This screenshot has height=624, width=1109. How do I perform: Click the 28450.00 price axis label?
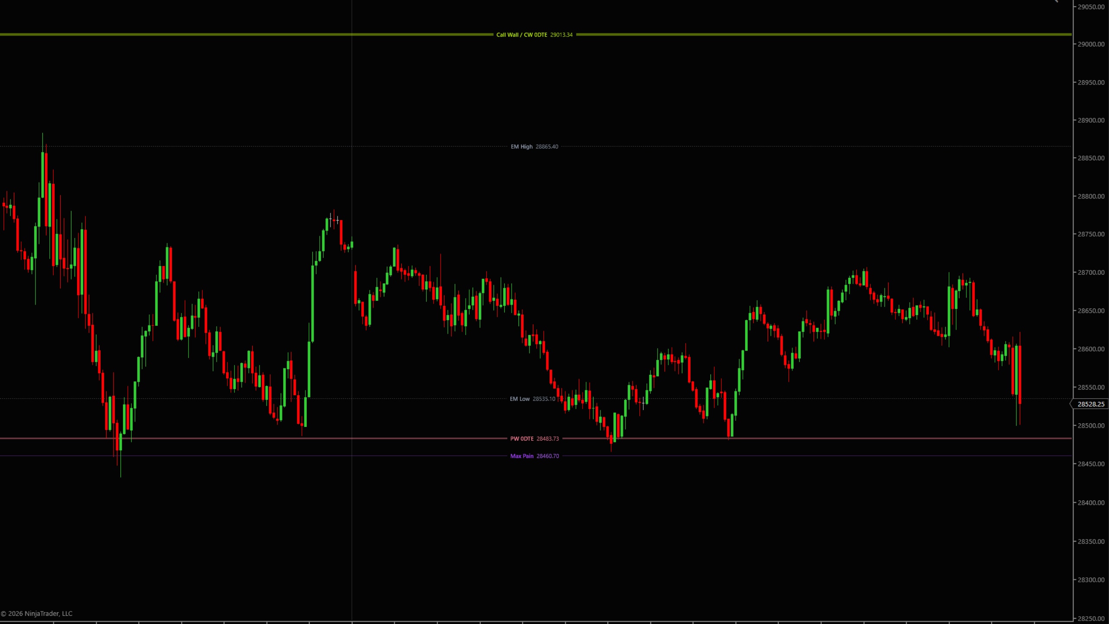[x=1091, y=464]
